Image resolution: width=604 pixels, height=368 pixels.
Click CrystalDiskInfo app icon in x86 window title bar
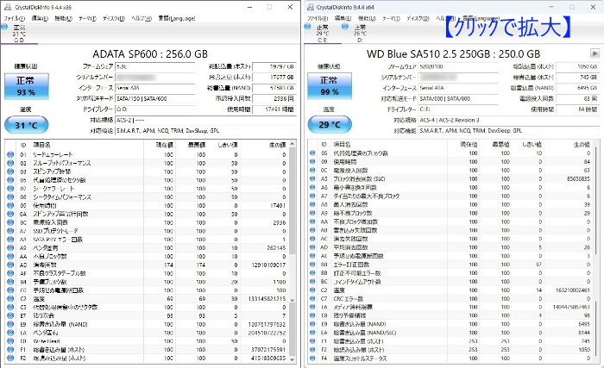pyautogui.click(x=7, y=7)
